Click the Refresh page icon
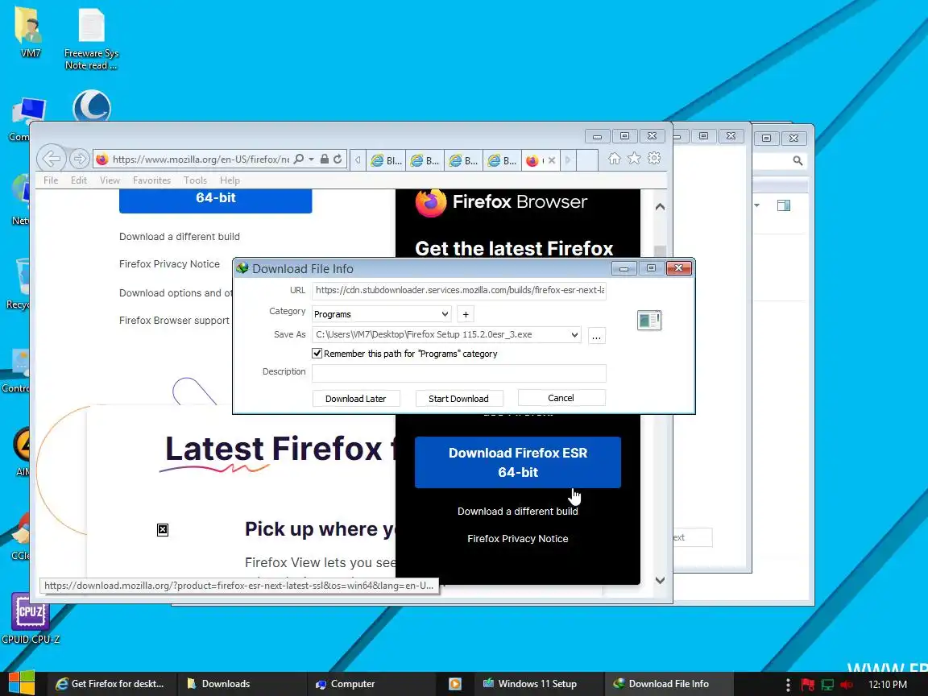Image resolution: width=928 pixels, height=696 pixels. tap(338, 159)
